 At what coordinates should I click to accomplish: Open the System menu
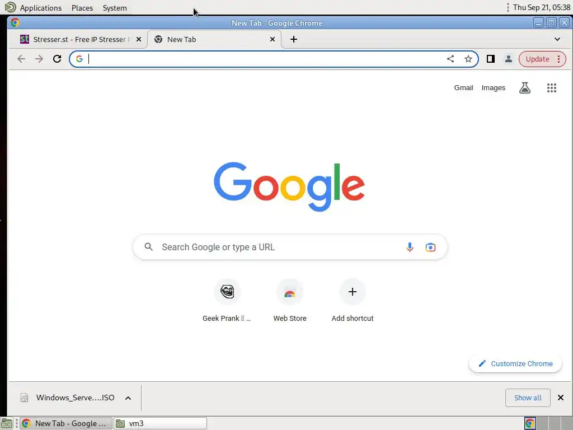pyautogui.click(x=115, y=8)
